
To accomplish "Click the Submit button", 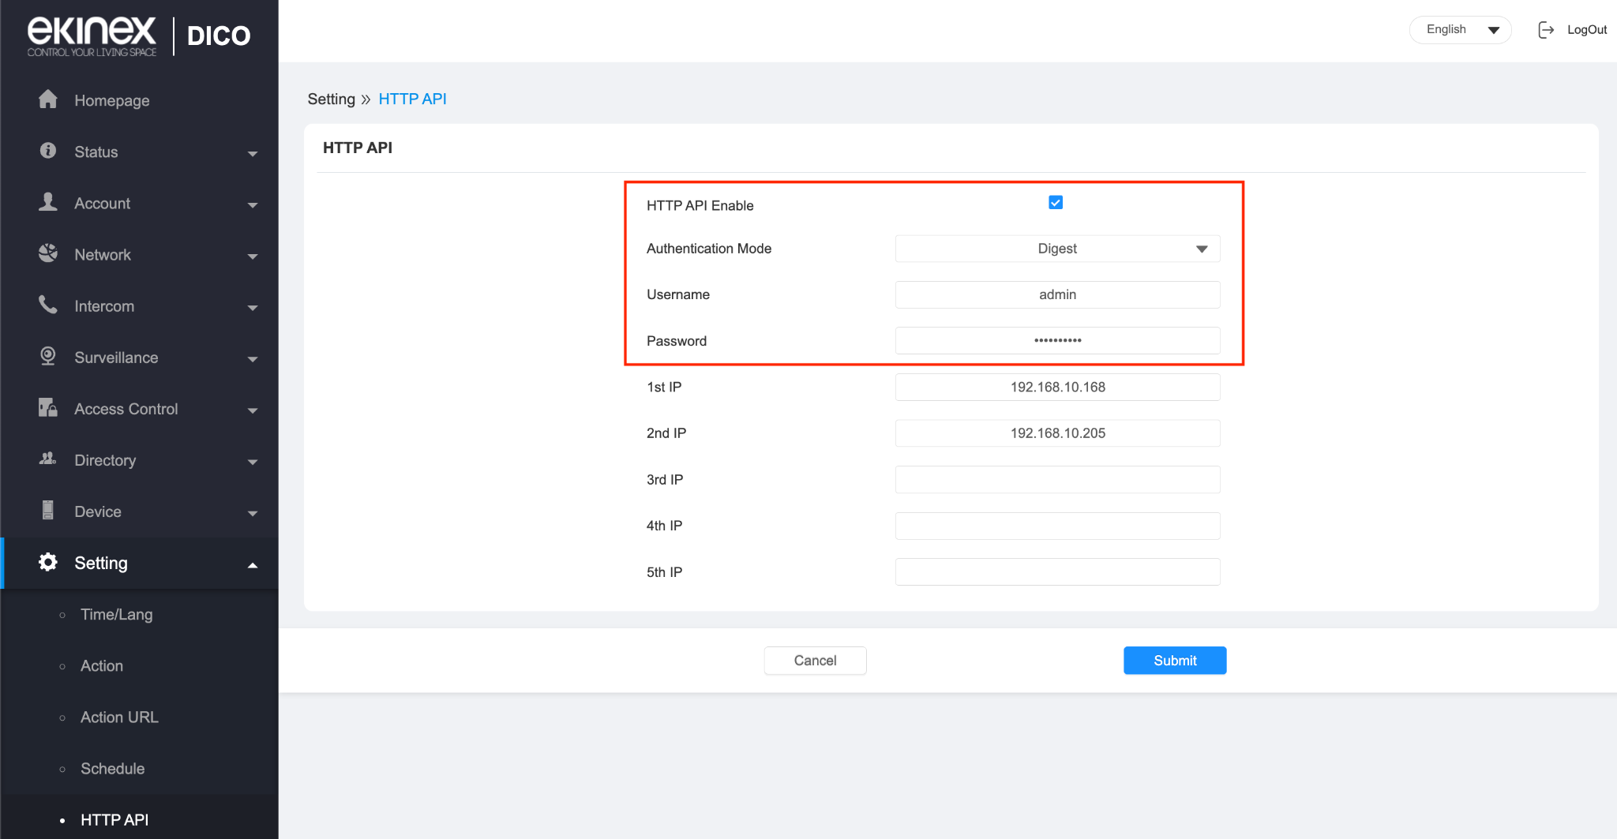I will point(1175,661).
